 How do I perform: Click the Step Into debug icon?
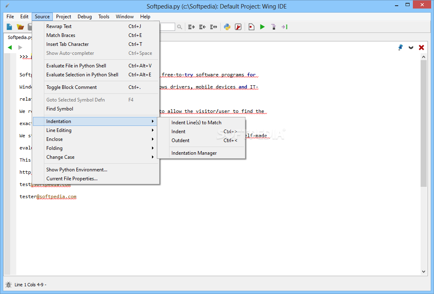[273, 27]
